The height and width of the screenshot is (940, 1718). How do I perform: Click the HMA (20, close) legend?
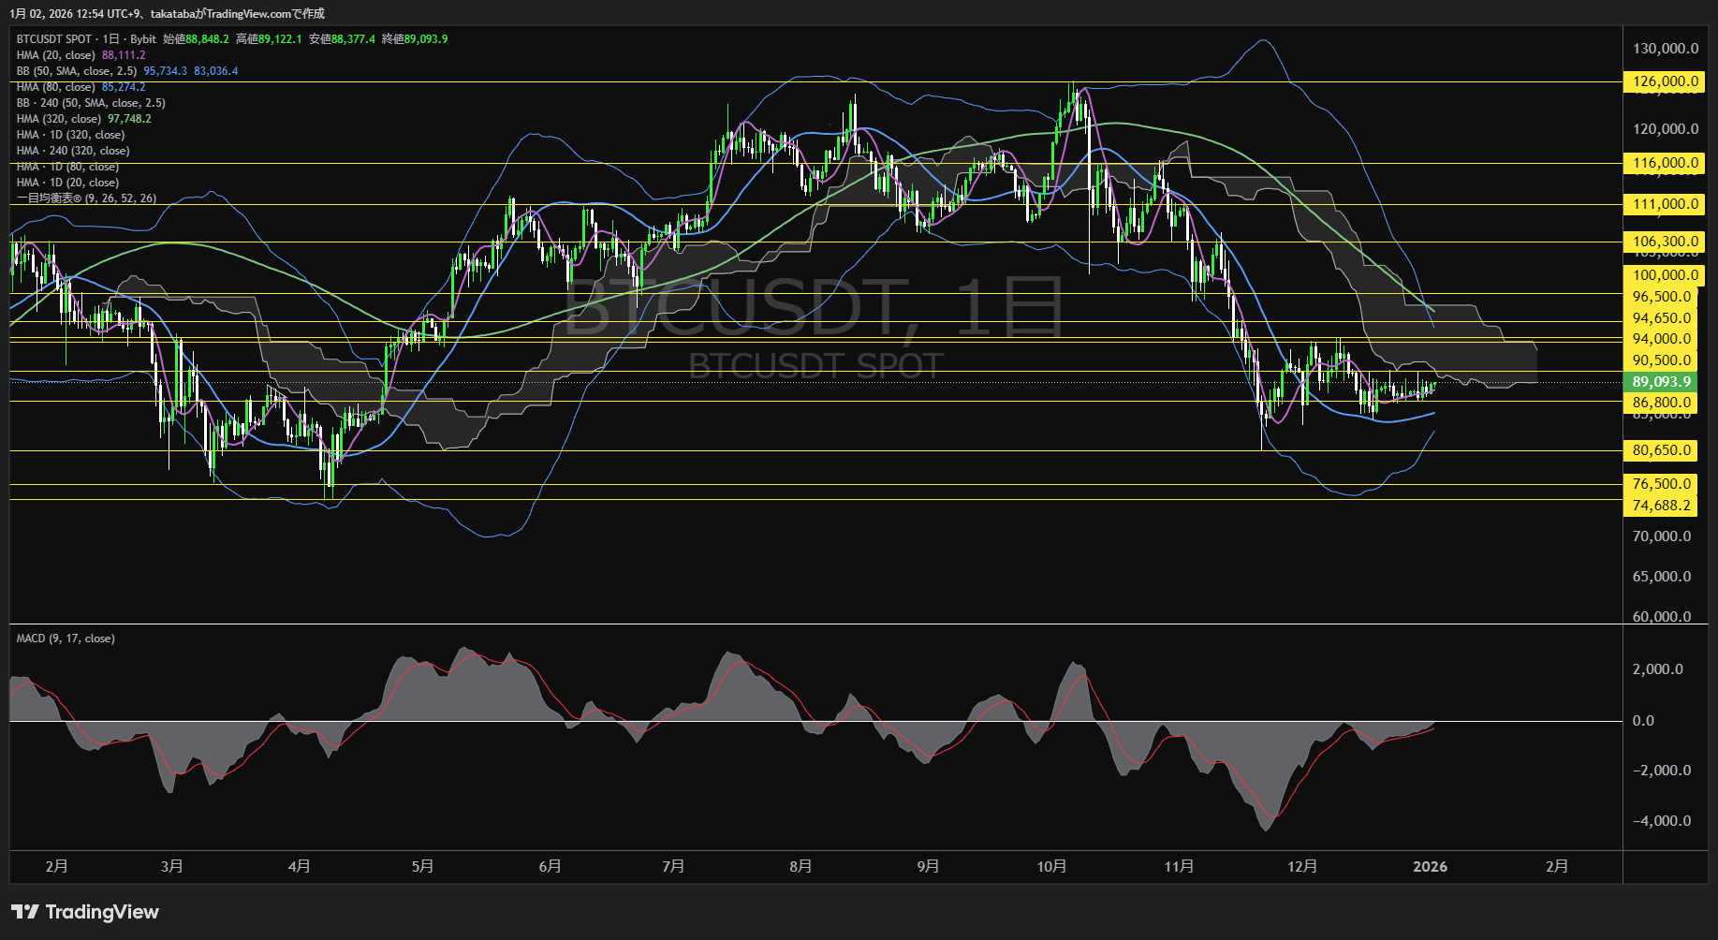[x=56, y=55]
